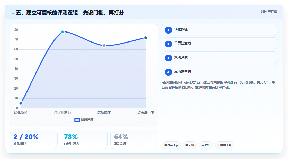This screenshot has width=288, height=159.
Task: Click the numbered badge 1 for 转化路径
Action: pyautogui.click(x=168, y=30)
